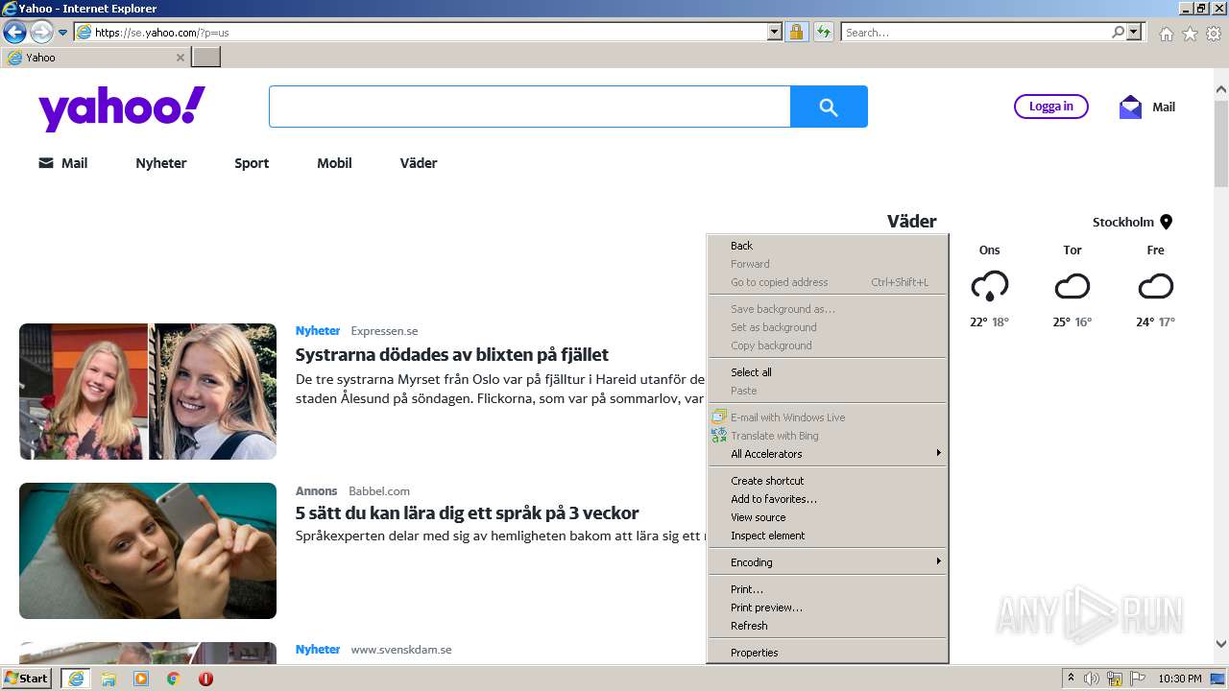The image size is (1229, 691).
Task: Choose Print preview in context menu
Action: 828,608
